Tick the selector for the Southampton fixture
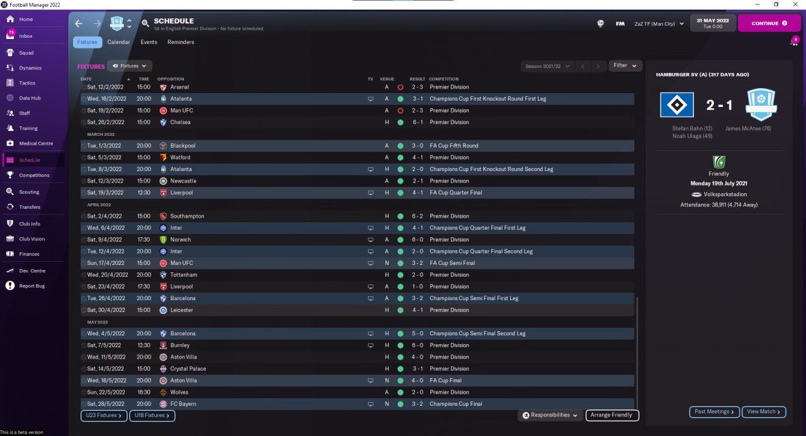The width and height of the screenshot is (806, 436). 84,216
